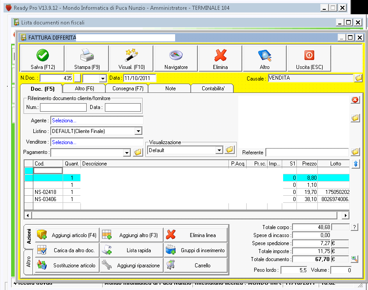Image resolution: width=368 pixels, height=290 pixels.
Task: Delete document with Elimina button
Action: [x=220, y=56]
